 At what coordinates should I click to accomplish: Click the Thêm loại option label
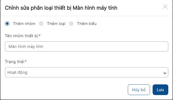tap(56, 24)
